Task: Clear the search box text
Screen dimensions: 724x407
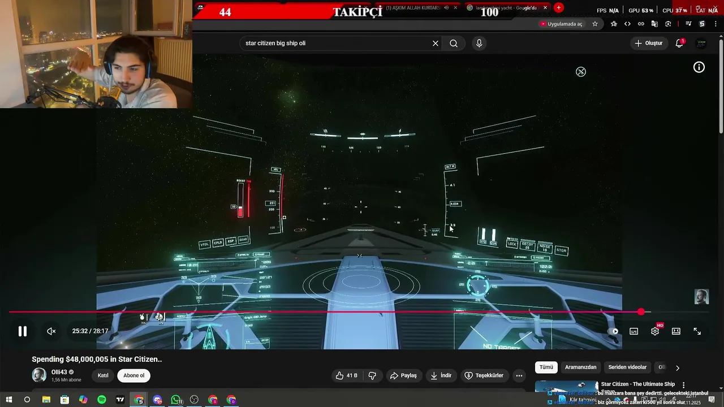Action: tap(436, 44)
